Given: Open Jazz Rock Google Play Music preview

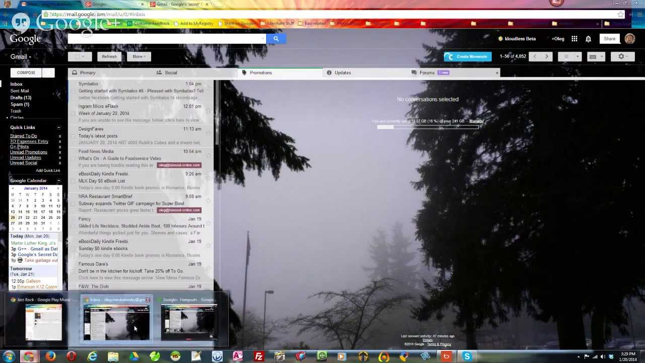Looking at the screenshot, I should 43,320.
